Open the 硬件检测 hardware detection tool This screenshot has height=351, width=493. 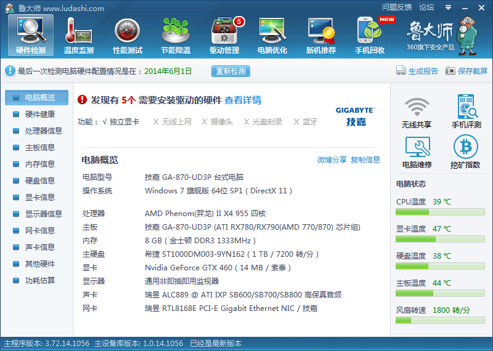31,35
